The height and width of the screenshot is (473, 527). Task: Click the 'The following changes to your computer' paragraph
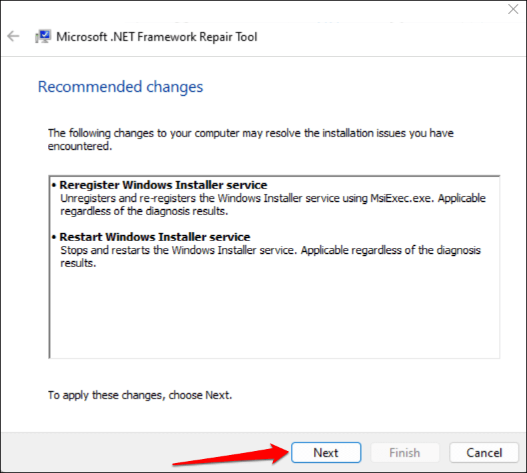251,133
